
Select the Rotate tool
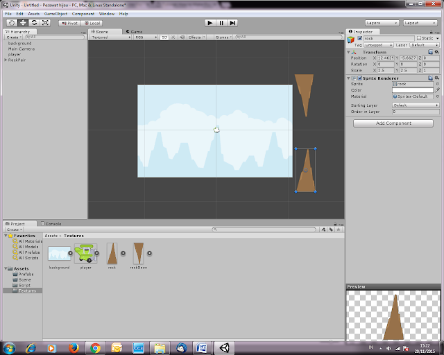point(34,23)
